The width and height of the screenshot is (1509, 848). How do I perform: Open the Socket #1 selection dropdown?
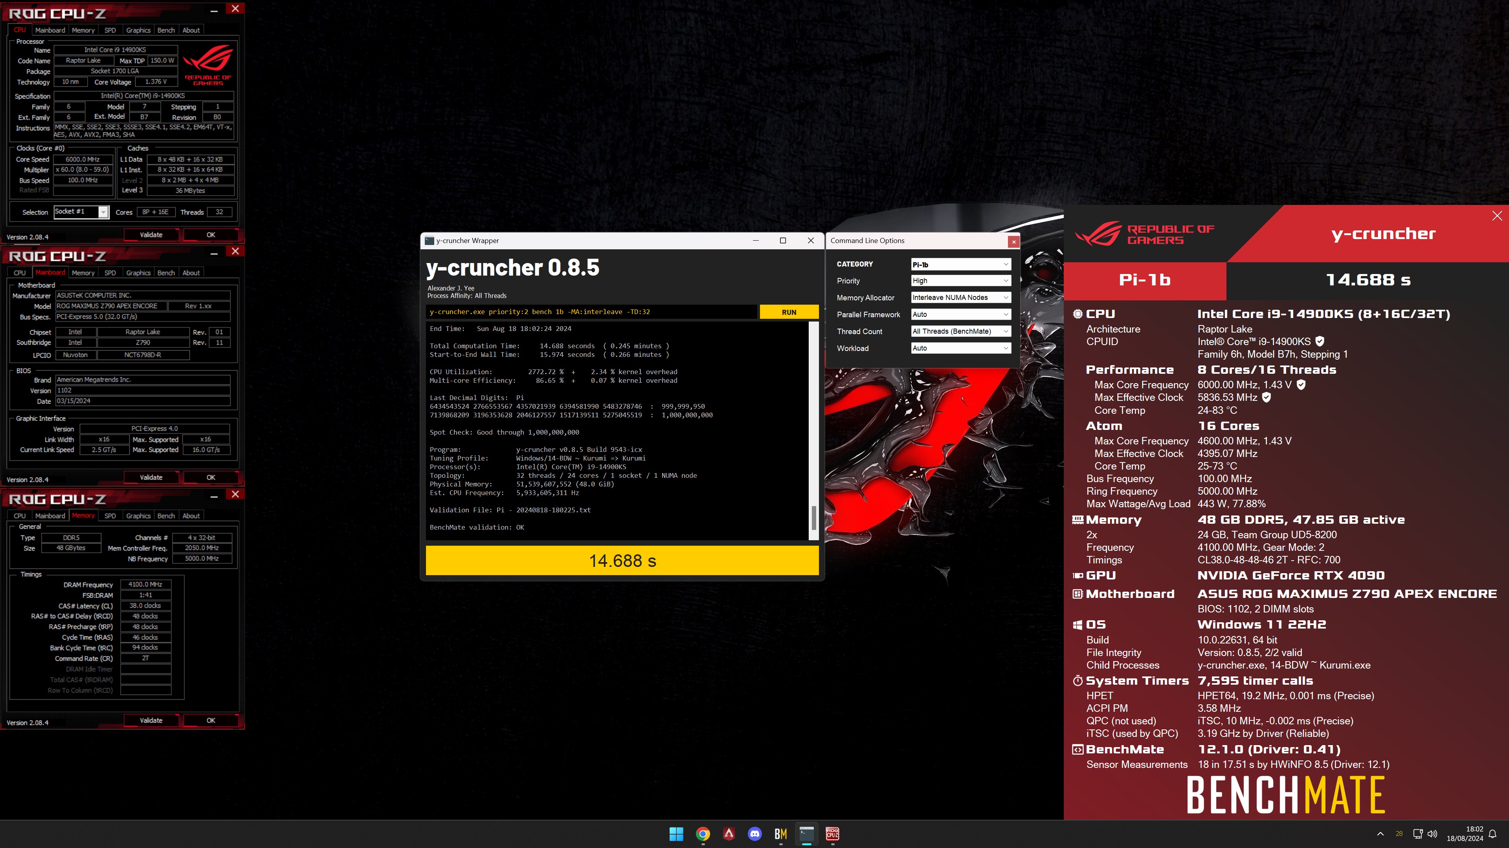click(81, 212)
